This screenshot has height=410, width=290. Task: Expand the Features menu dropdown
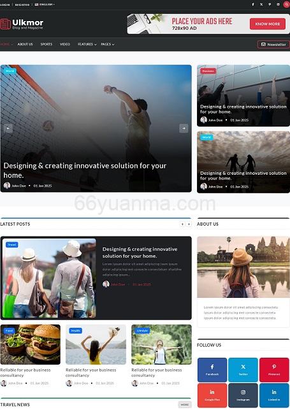pos(87,44)
